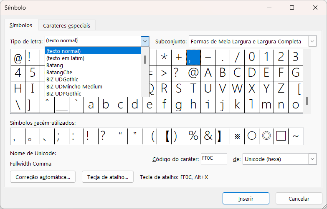Close the Símbolo dialog window
This screenshot has height=209, width=327.
(x=315, y=8)
